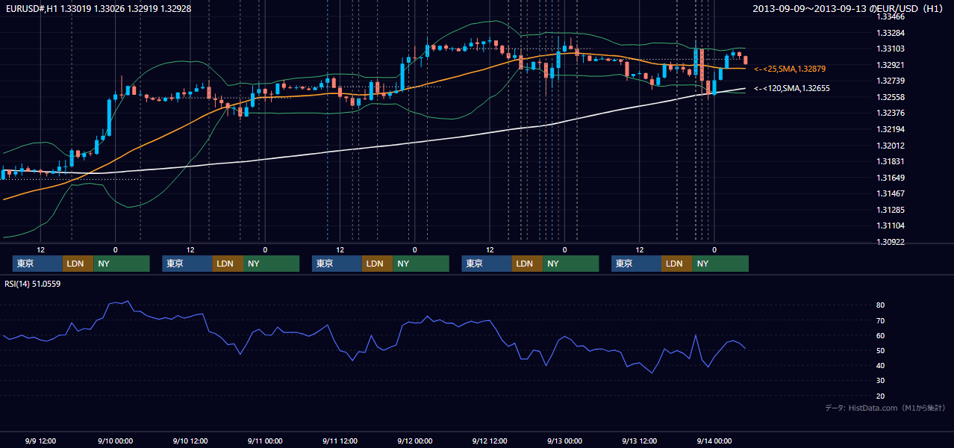
Task: Click RSI scale value 60
Action: [x=881, y=335]
